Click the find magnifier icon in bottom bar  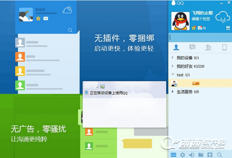219,155
